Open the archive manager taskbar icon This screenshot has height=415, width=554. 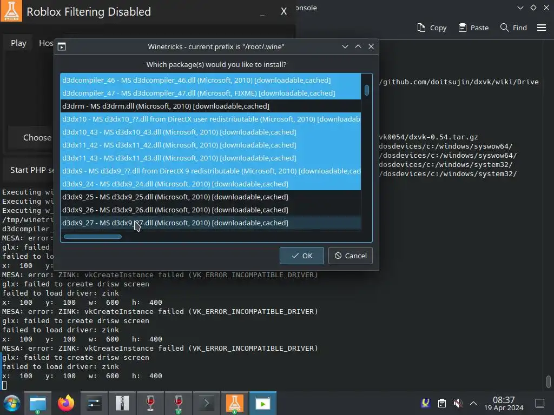click(122, 403)
